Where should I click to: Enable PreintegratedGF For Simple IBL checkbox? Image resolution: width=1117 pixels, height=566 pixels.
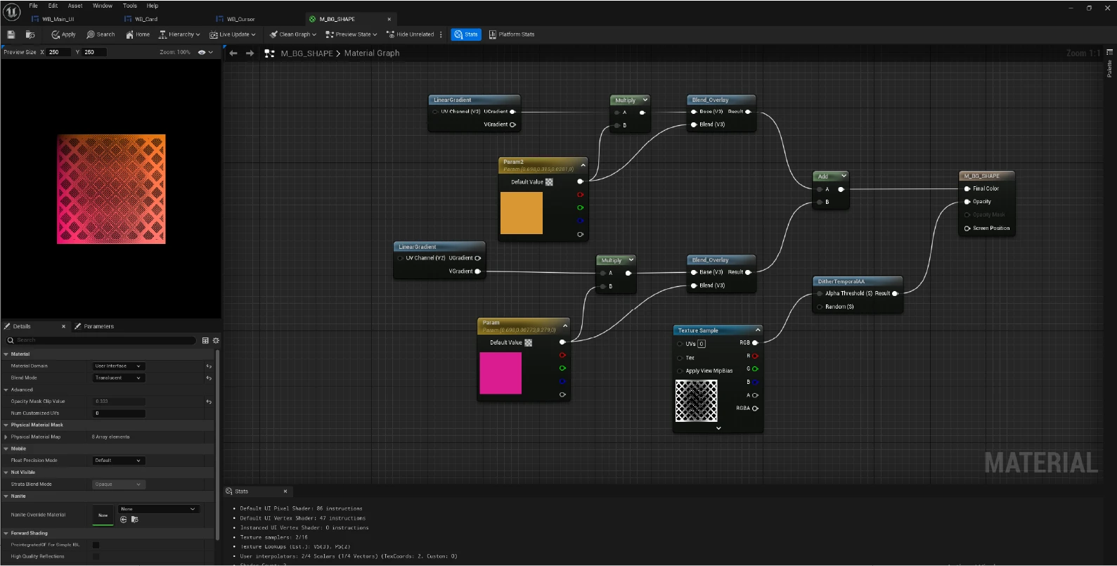pyautogui.click(x=96, y=545)
